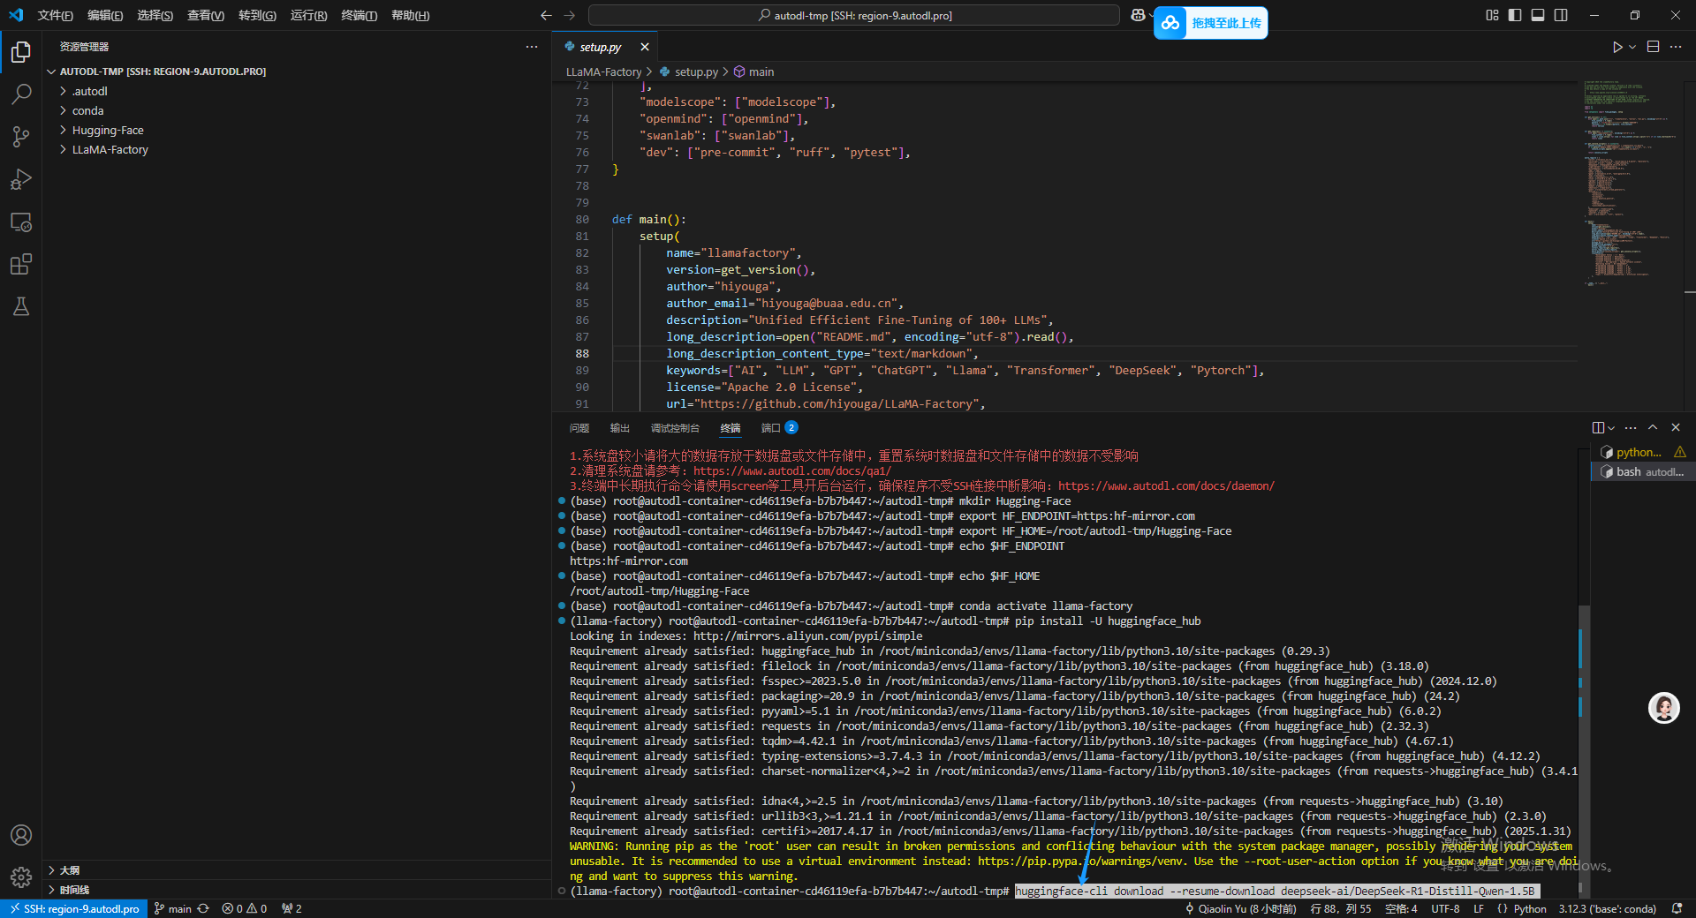This screenshot has width=1696, height=918.
Task: Go back with the left navigation arrow
Action: coord(546,15)
